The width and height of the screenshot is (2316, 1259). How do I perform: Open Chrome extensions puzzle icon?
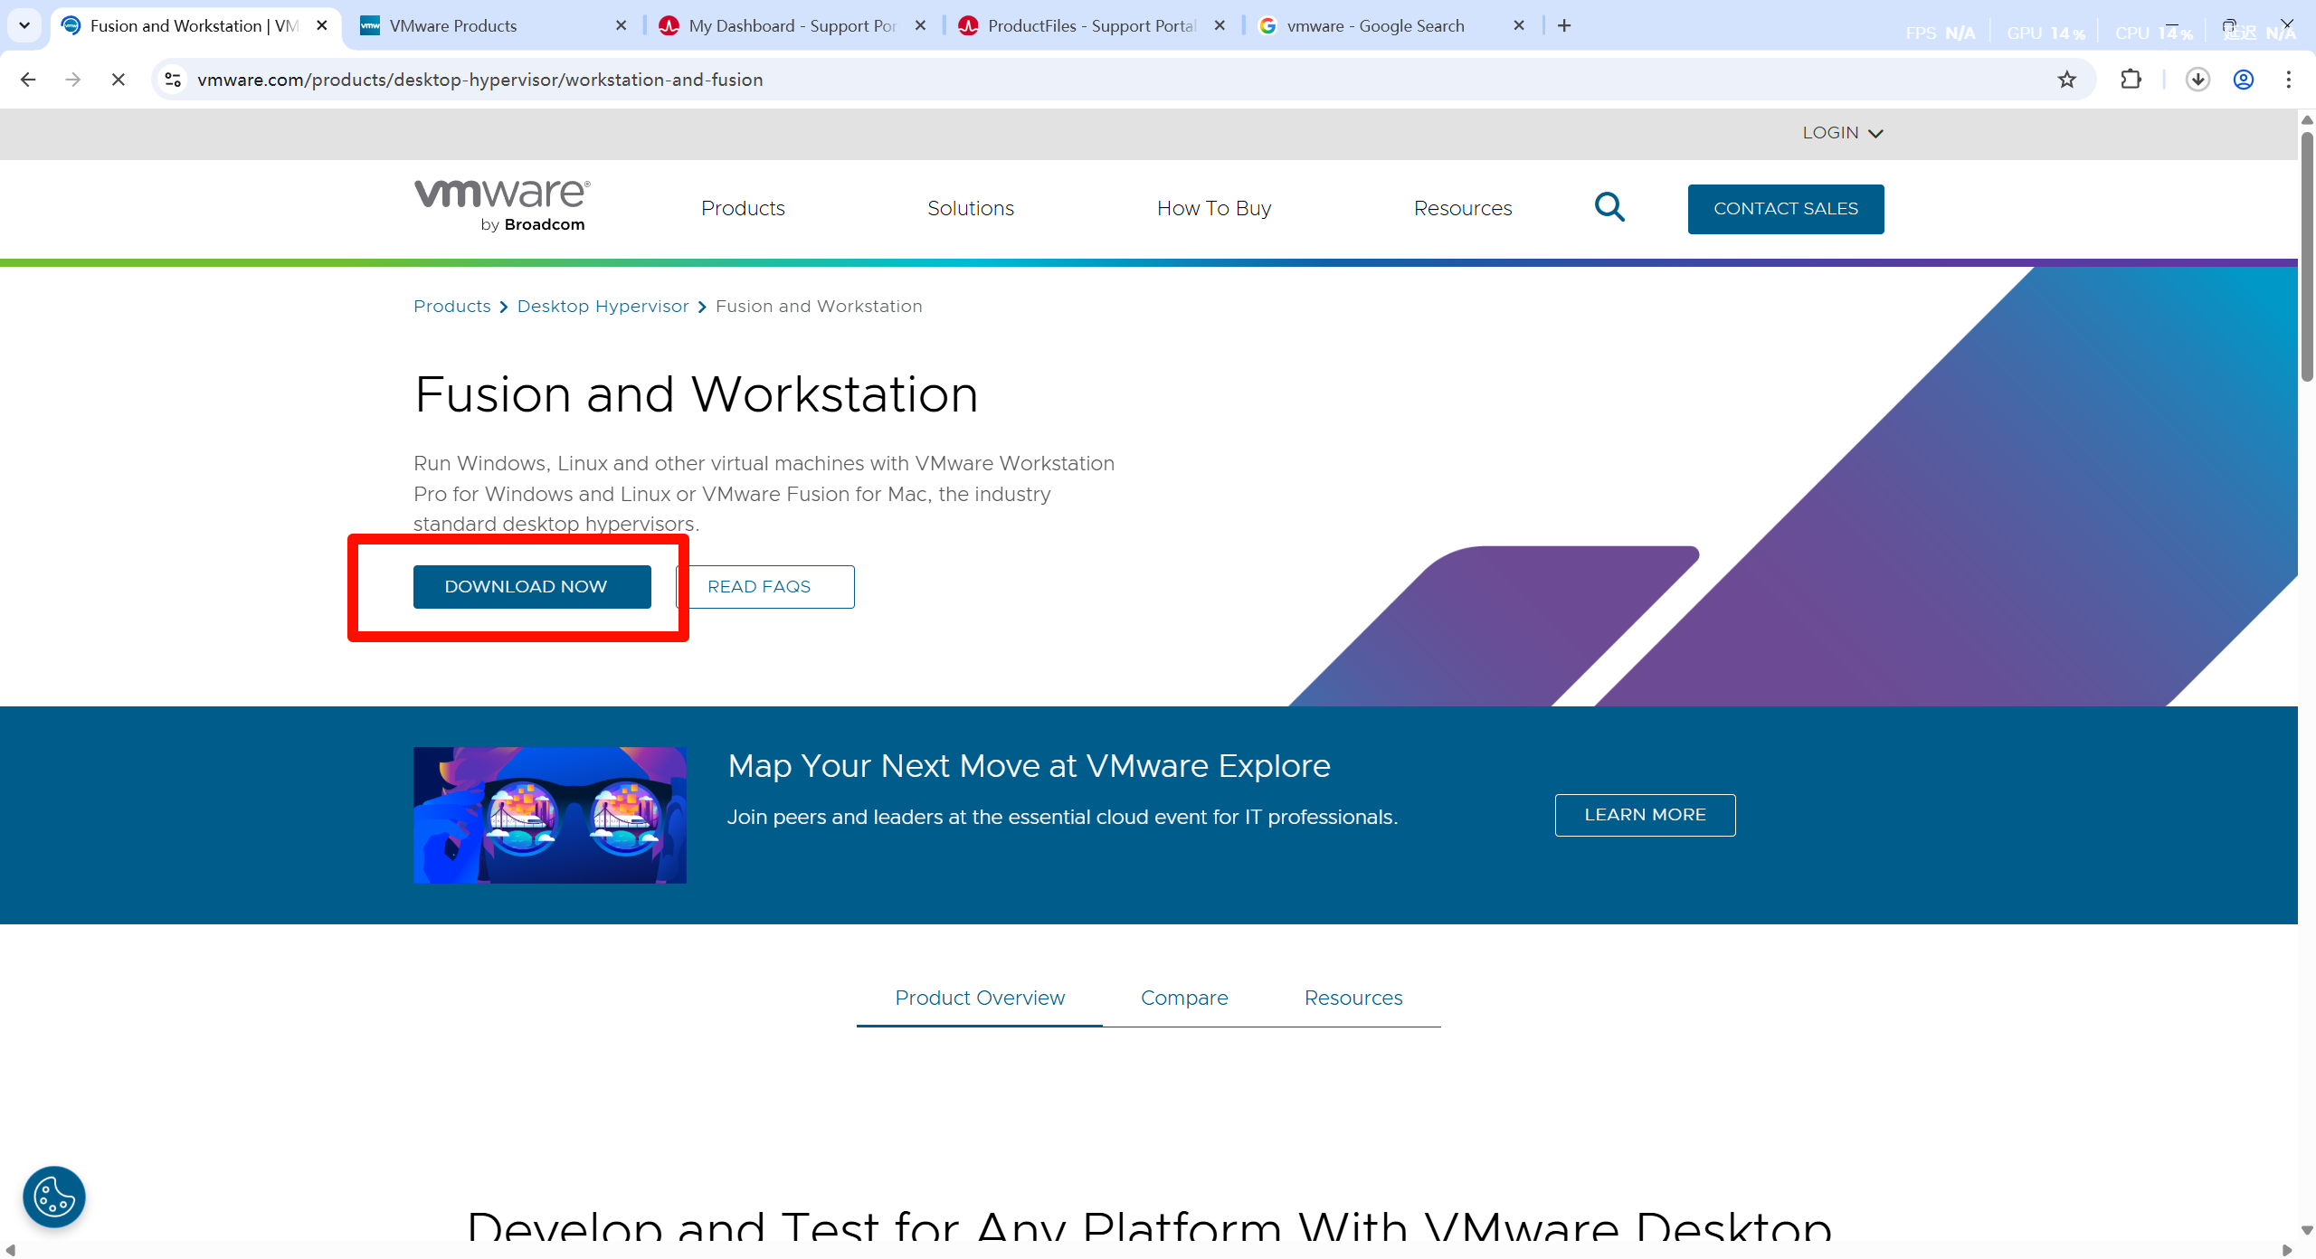pos(2131,80)
